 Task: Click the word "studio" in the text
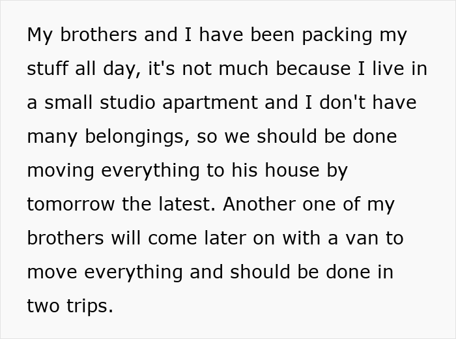129,103
